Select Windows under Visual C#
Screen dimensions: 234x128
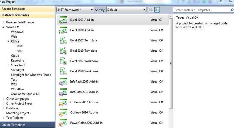(17, 32)
